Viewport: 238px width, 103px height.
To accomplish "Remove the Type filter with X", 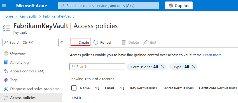I will (x=194, y=67).
